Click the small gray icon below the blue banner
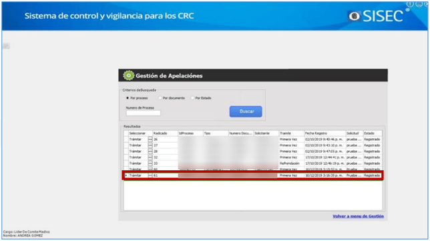This screenshot has width=430, height=241. (6, 46)
